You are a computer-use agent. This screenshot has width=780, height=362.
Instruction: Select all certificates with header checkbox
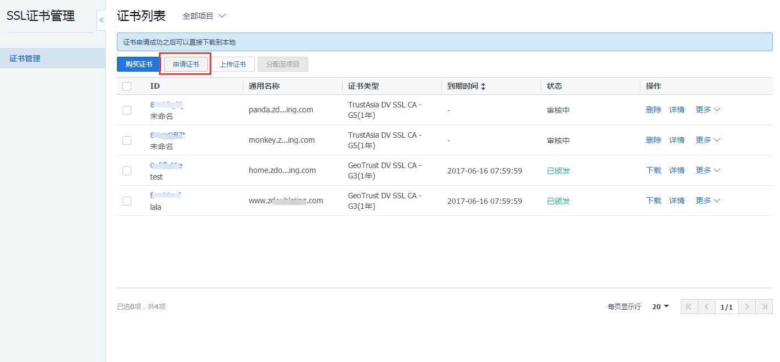127,87
